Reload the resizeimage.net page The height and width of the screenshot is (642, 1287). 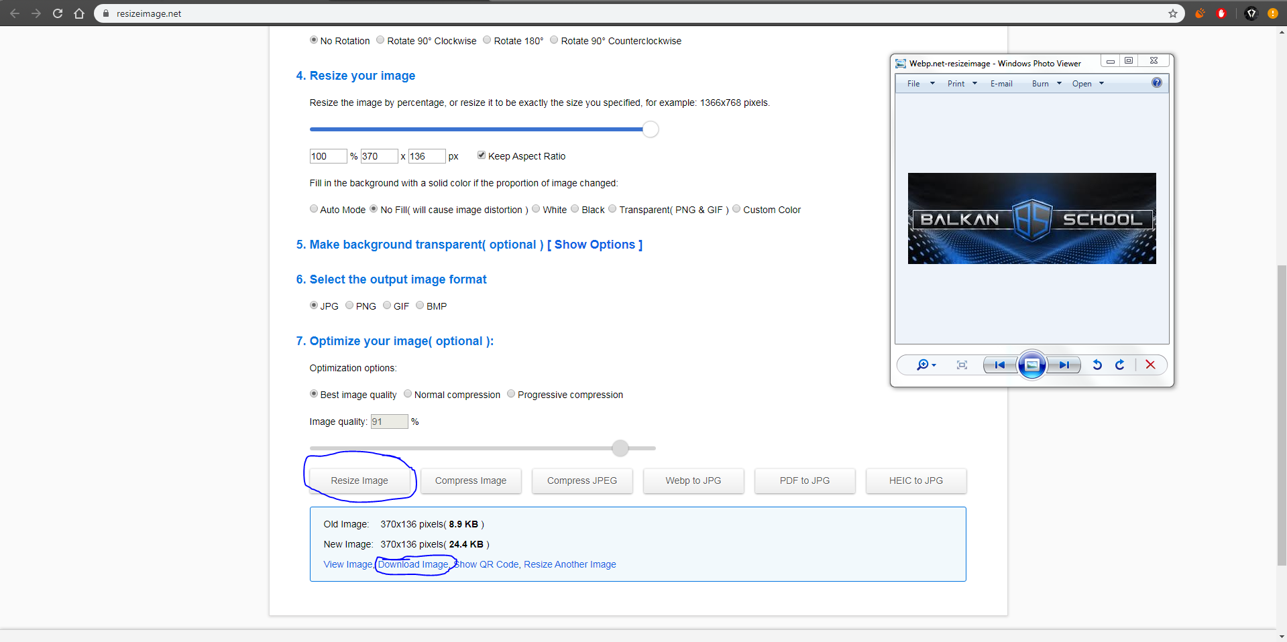(58, 13)
